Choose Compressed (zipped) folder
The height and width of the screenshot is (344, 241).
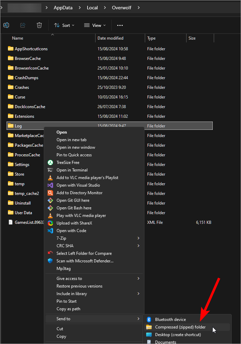coord(180,327)
